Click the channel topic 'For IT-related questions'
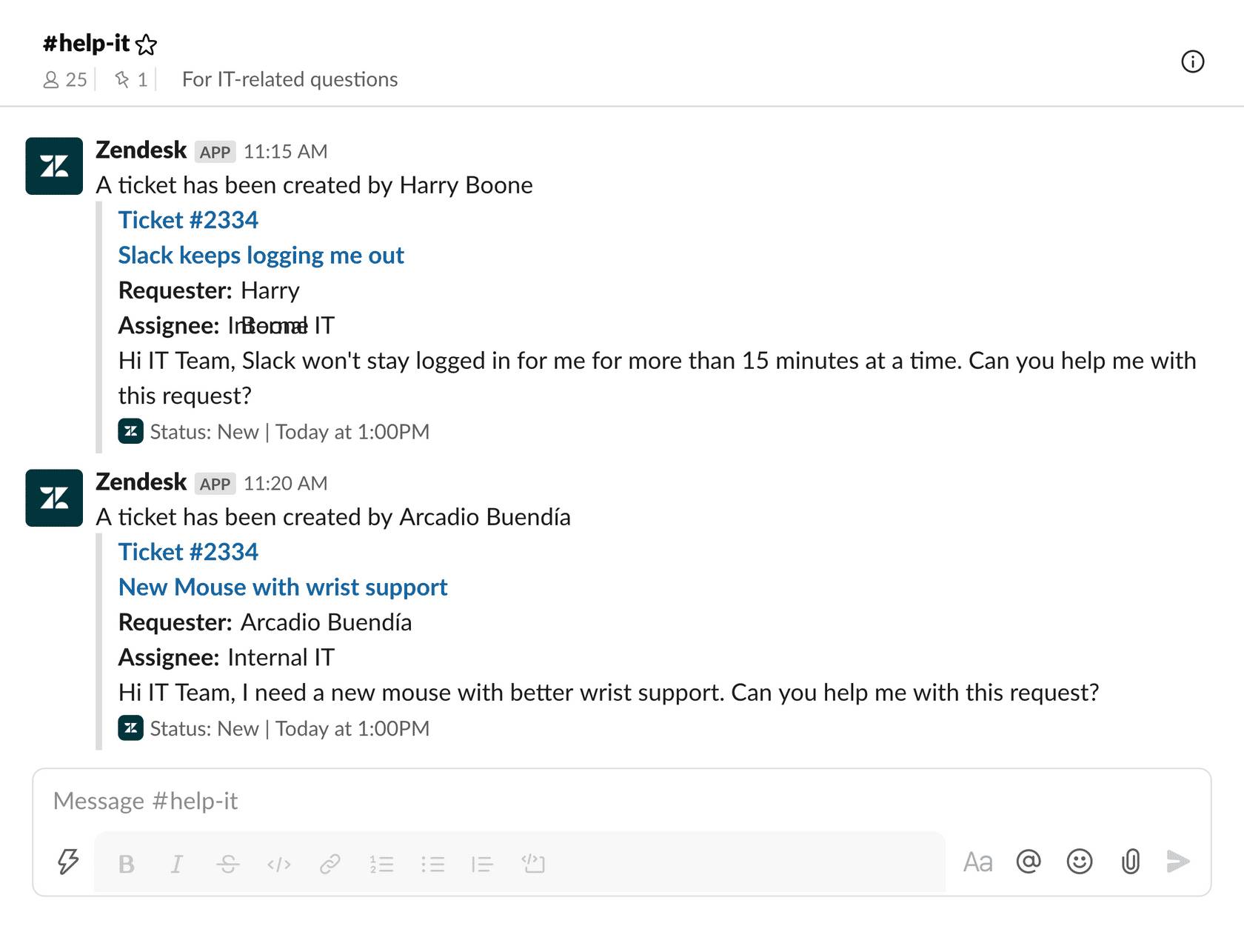This screenshot has height=929, width=1244. coord(290,79)
